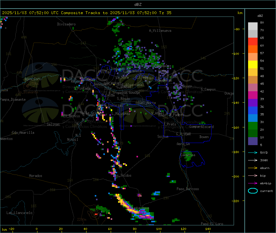Click the red swatch in dBZ scale
This screenshot has width=276, height=233.
coord(253,41)
